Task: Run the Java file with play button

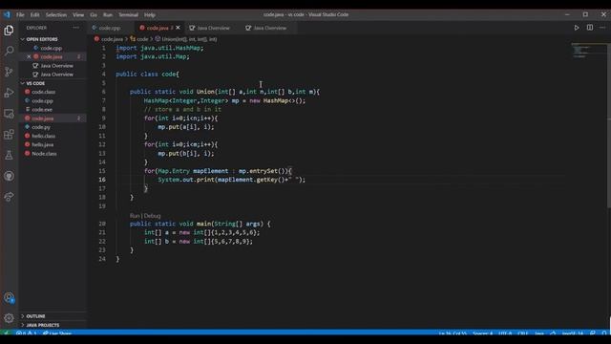Action: (577, 28)
